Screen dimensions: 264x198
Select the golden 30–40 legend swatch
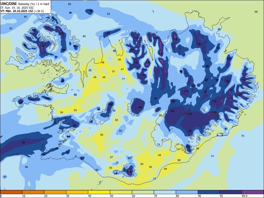[77, 192]
